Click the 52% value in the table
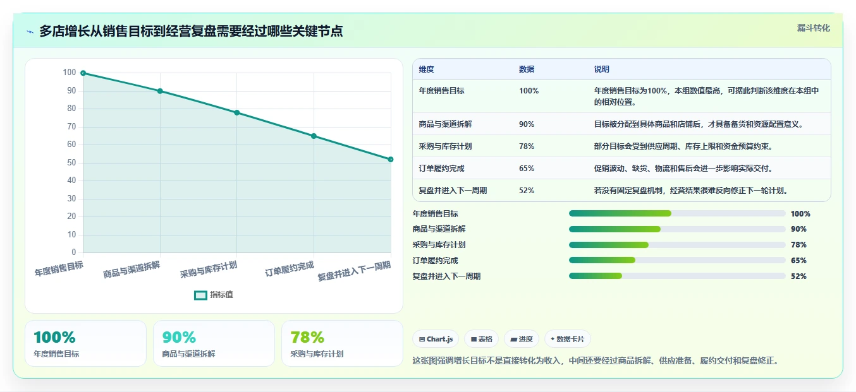This screenshot has width=856, height=392. click(x=527, y=191)
